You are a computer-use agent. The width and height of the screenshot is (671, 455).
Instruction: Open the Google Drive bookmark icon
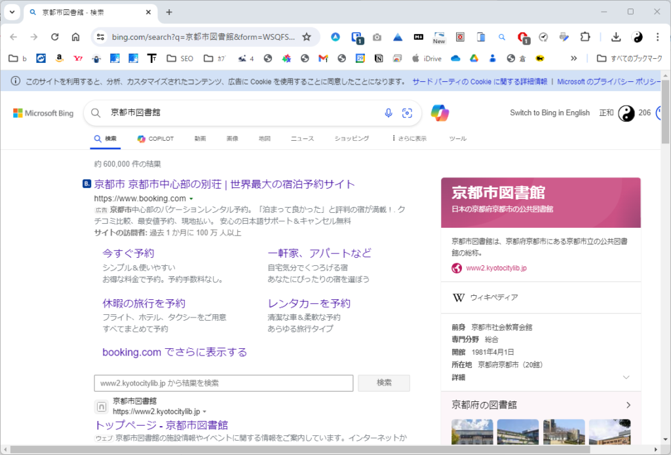pyautogui.click(x=474, y=58)
